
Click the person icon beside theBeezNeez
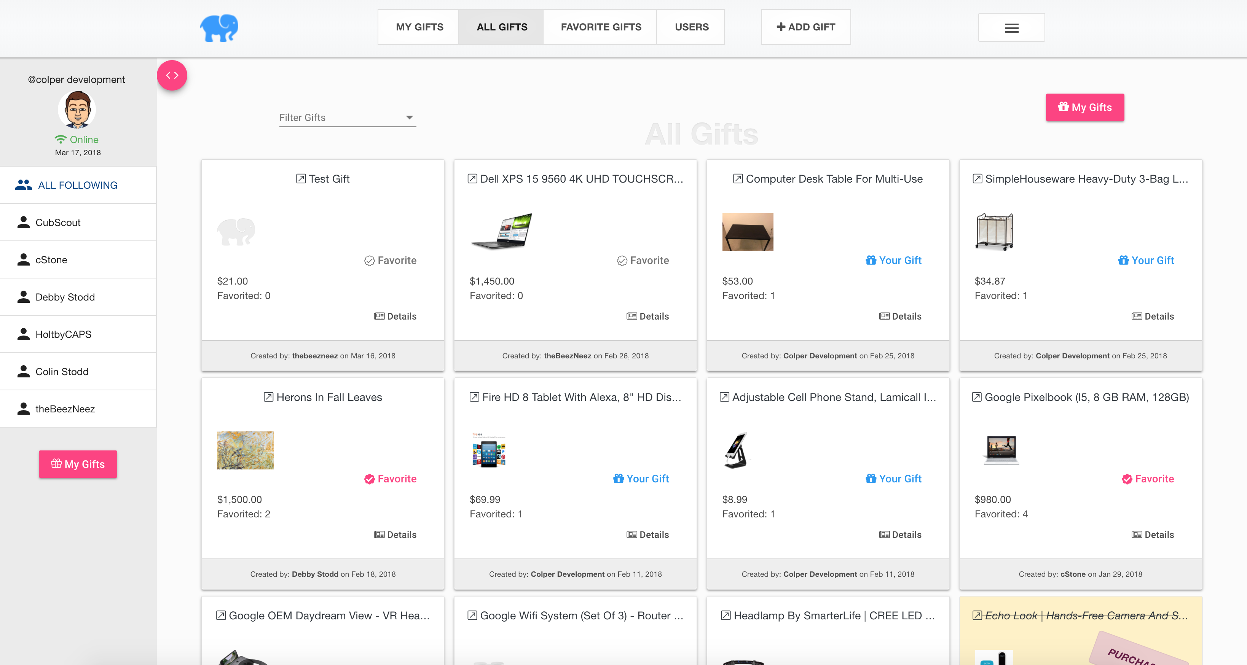(23, 409)
